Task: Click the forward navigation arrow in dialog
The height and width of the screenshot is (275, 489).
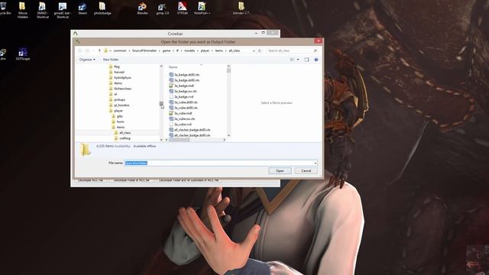Action: click(88, 50)
